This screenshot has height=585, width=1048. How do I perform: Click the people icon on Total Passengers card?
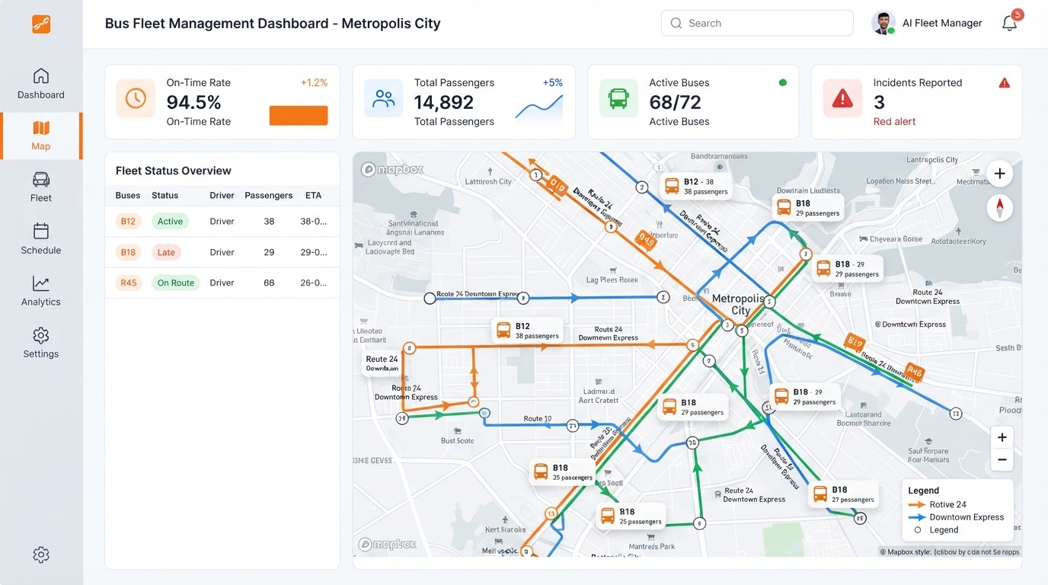384,98
